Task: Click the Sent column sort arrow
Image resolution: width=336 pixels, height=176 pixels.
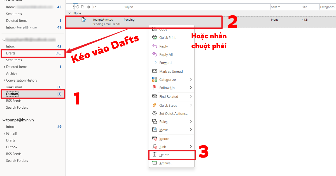Action: [279, 7]
